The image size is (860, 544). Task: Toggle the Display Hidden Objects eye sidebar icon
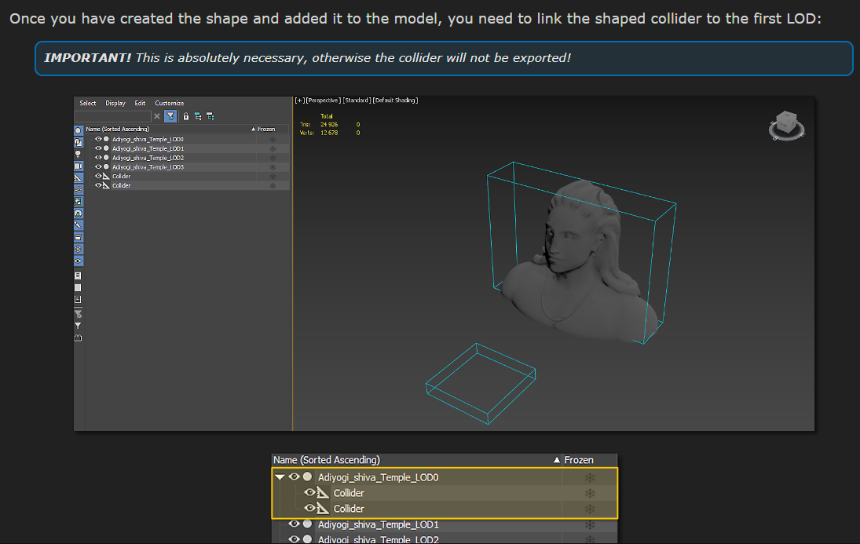[x=78, y=261]
